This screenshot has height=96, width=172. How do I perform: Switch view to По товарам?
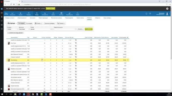(21, 23)
